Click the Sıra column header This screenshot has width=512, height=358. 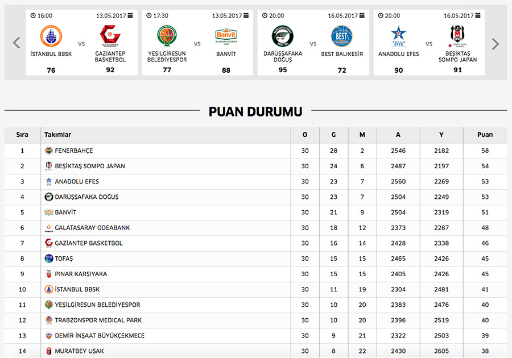22,135
